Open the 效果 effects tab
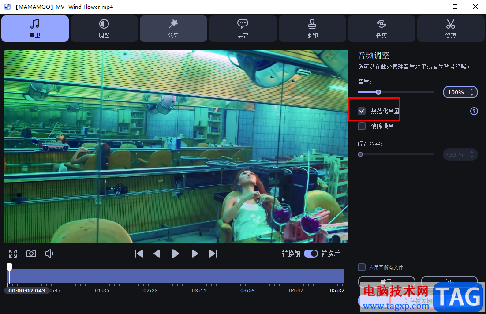The width and height of the screenshot is (486, 314). 174,29
